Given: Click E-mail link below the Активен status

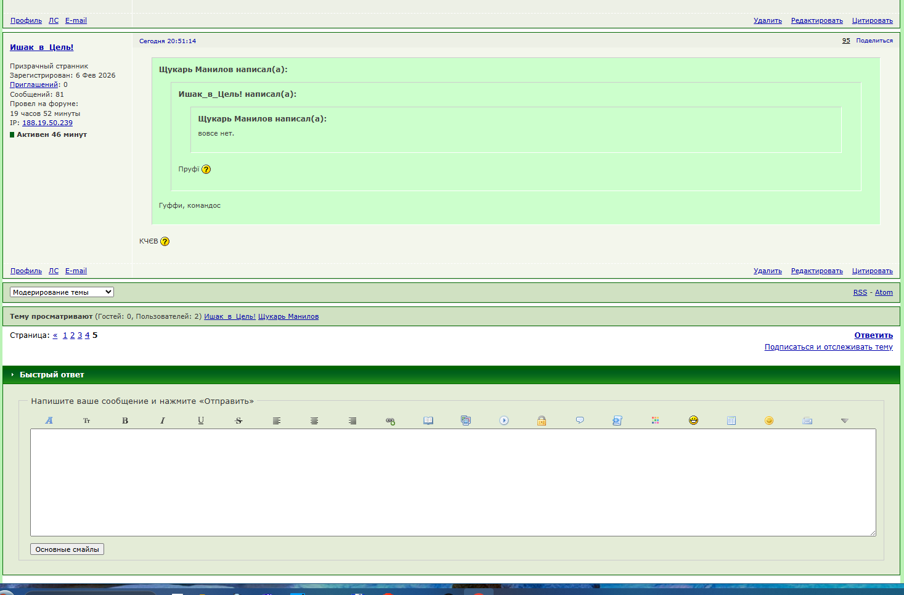Looking at the screenshot, I should (x=76, y=271).
